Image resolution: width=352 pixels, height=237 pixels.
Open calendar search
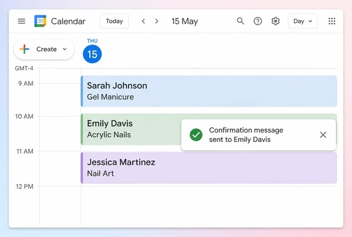coord(241,21)
